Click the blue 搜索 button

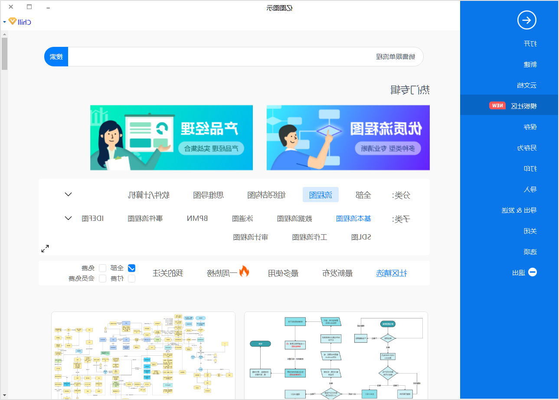[x=56, y=56]
